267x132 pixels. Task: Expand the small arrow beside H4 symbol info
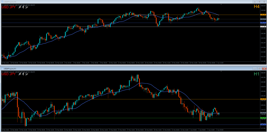coord(2,5)
